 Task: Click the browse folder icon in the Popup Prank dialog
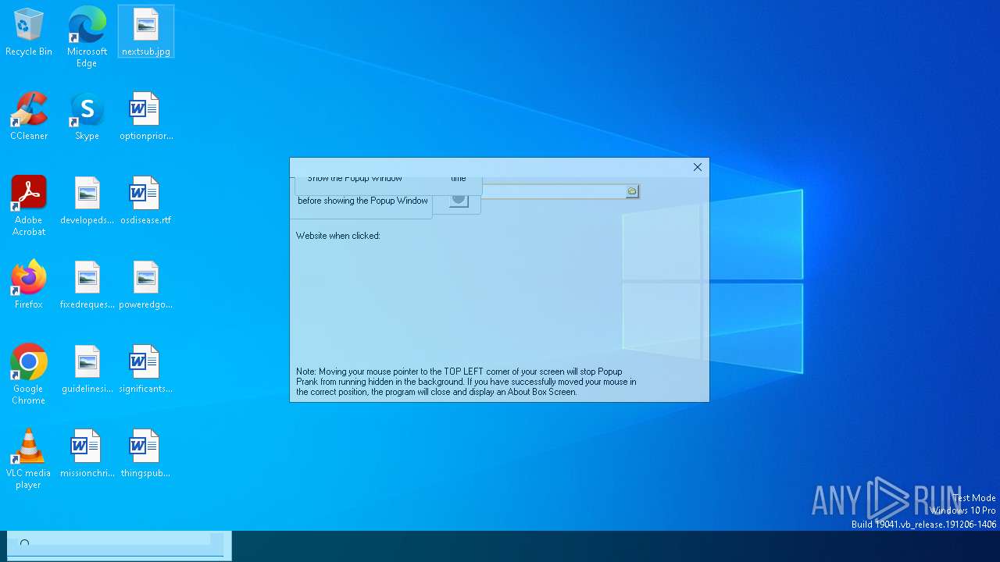632,191
